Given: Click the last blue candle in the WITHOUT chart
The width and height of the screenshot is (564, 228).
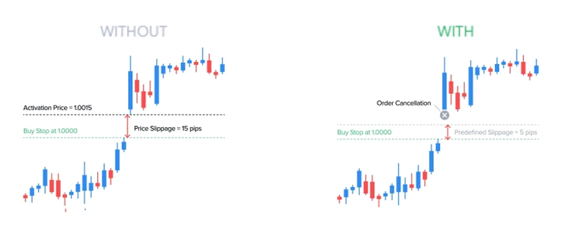Looking at the screenshot, I should coord(222,68).
